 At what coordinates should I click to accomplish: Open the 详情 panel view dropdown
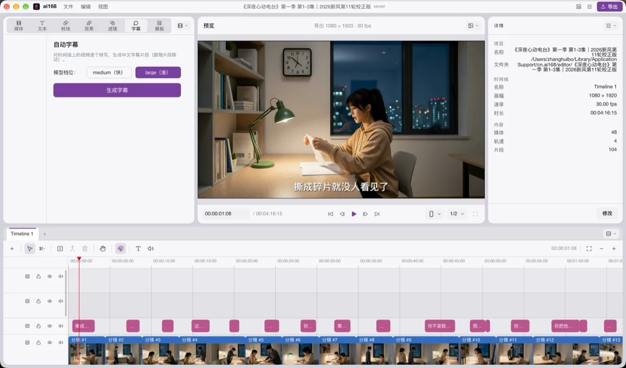[x=611, y=26]
